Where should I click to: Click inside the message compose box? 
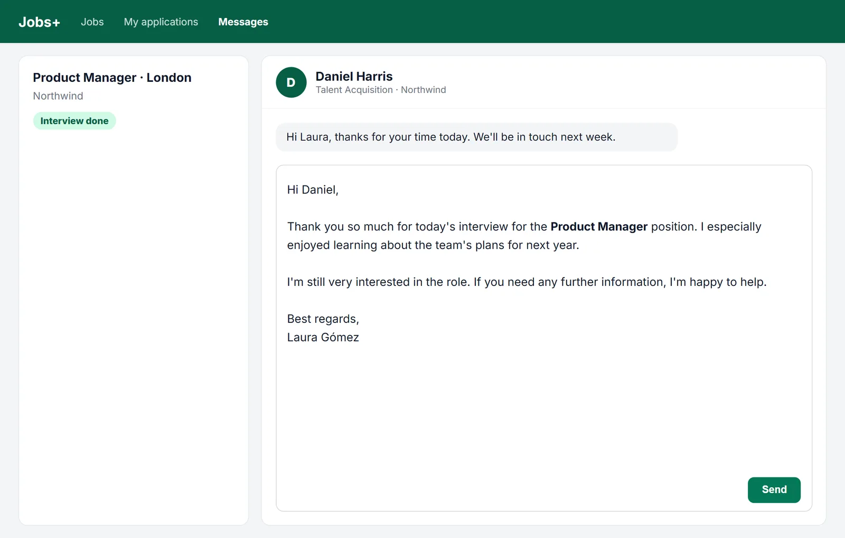point(544,338)
